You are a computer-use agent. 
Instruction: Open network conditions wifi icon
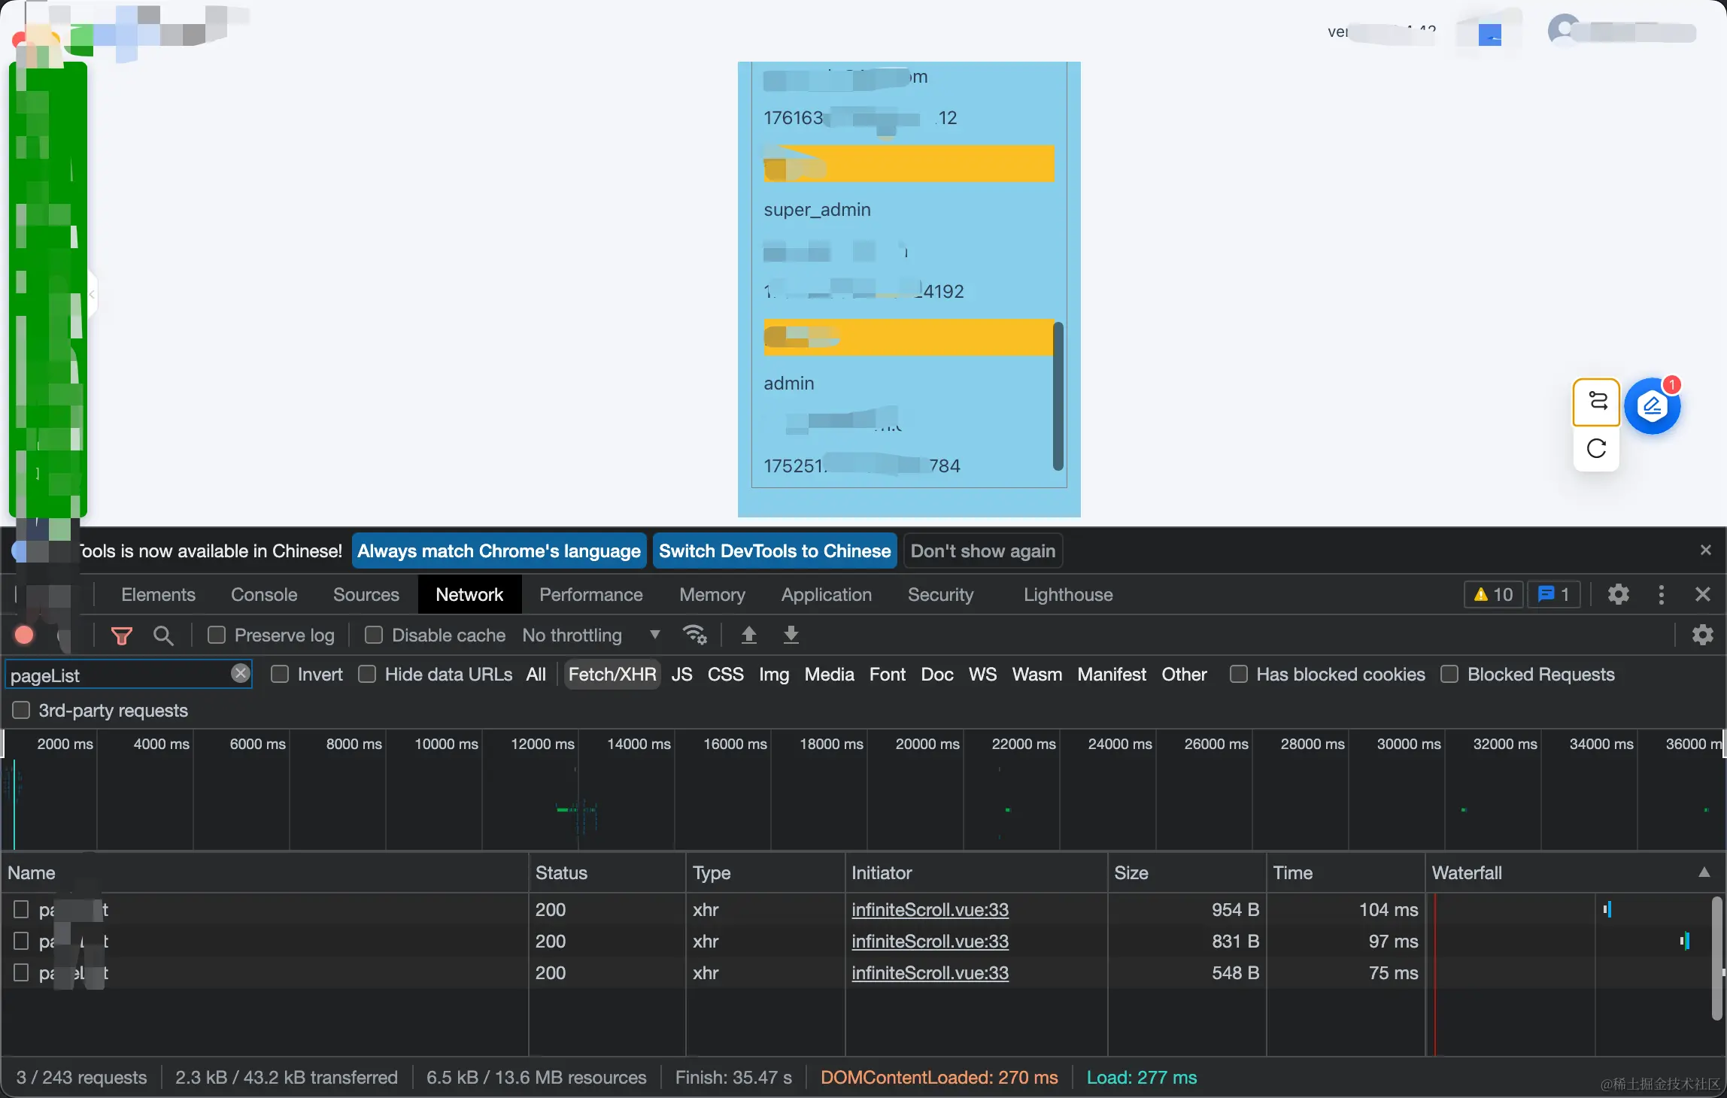pos(694,635)
